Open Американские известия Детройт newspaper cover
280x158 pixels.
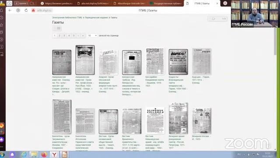62,62
